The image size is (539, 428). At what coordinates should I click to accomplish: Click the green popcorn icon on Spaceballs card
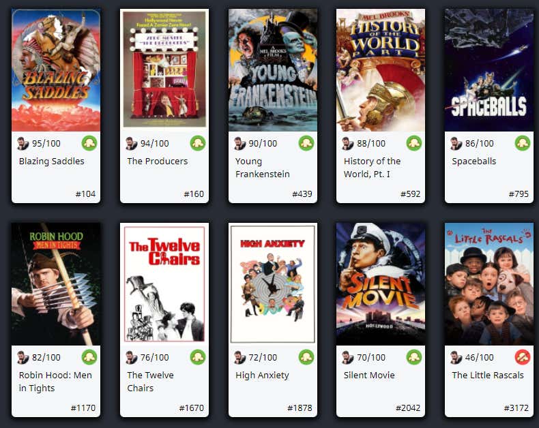tap(523, 143)
